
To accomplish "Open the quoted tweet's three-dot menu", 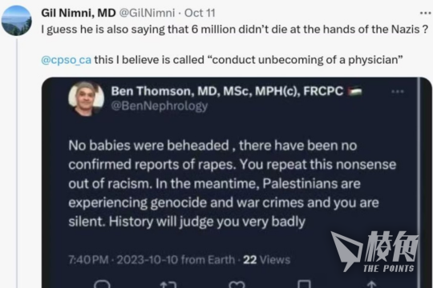I will [x=398, y=91].
